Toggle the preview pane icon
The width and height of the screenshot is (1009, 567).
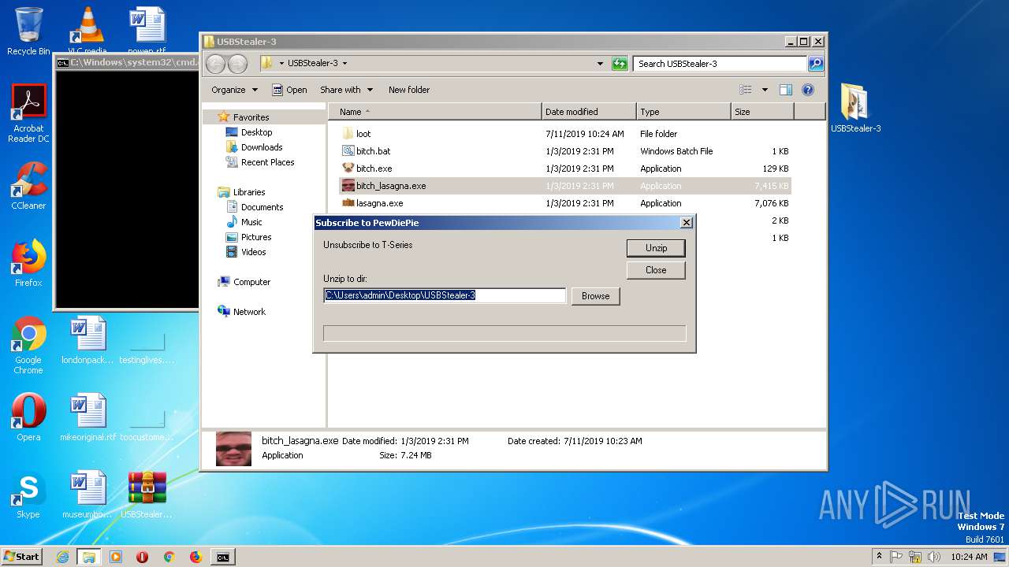click(x=785, y=90)
